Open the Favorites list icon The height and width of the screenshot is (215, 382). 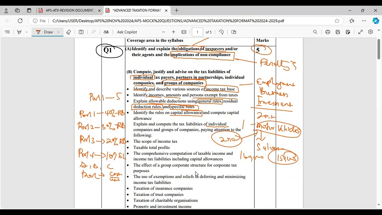pos(352,21)
